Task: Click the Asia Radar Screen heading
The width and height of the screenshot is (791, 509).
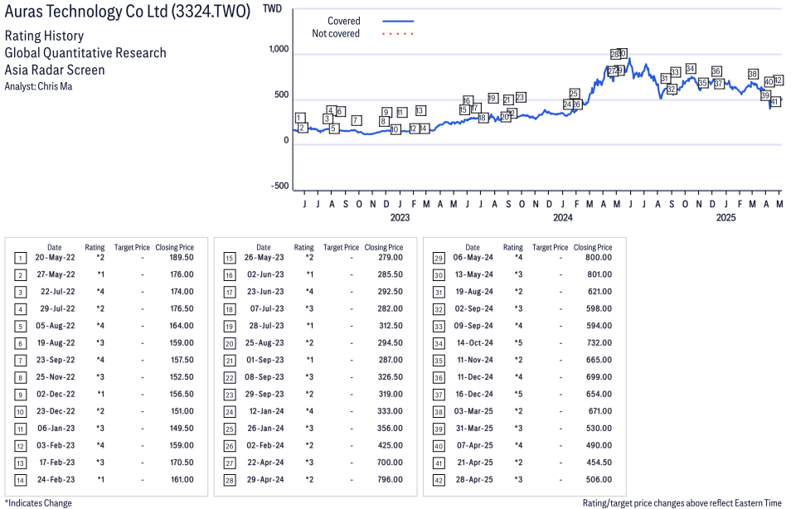Action: coord(55,70)
